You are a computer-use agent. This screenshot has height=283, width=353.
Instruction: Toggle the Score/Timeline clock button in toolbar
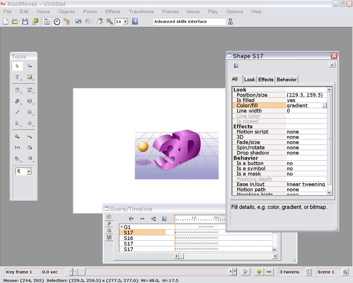(x=57, y=22)
